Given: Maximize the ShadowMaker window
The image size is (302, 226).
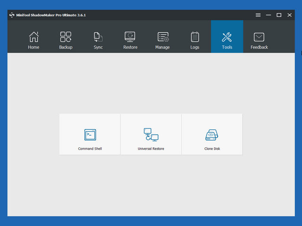Looking at the screenshot, I should (279, 15).
